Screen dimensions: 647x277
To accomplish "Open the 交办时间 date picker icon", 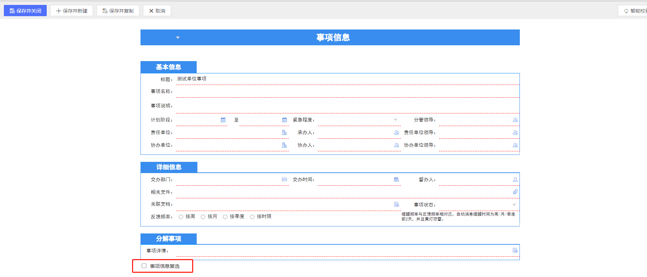I will click(397, 179).
